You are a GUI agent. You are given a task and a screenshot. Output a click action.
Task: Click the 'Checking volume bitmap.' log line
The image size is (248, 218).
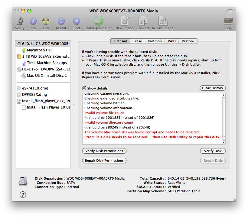click(105, 103)
